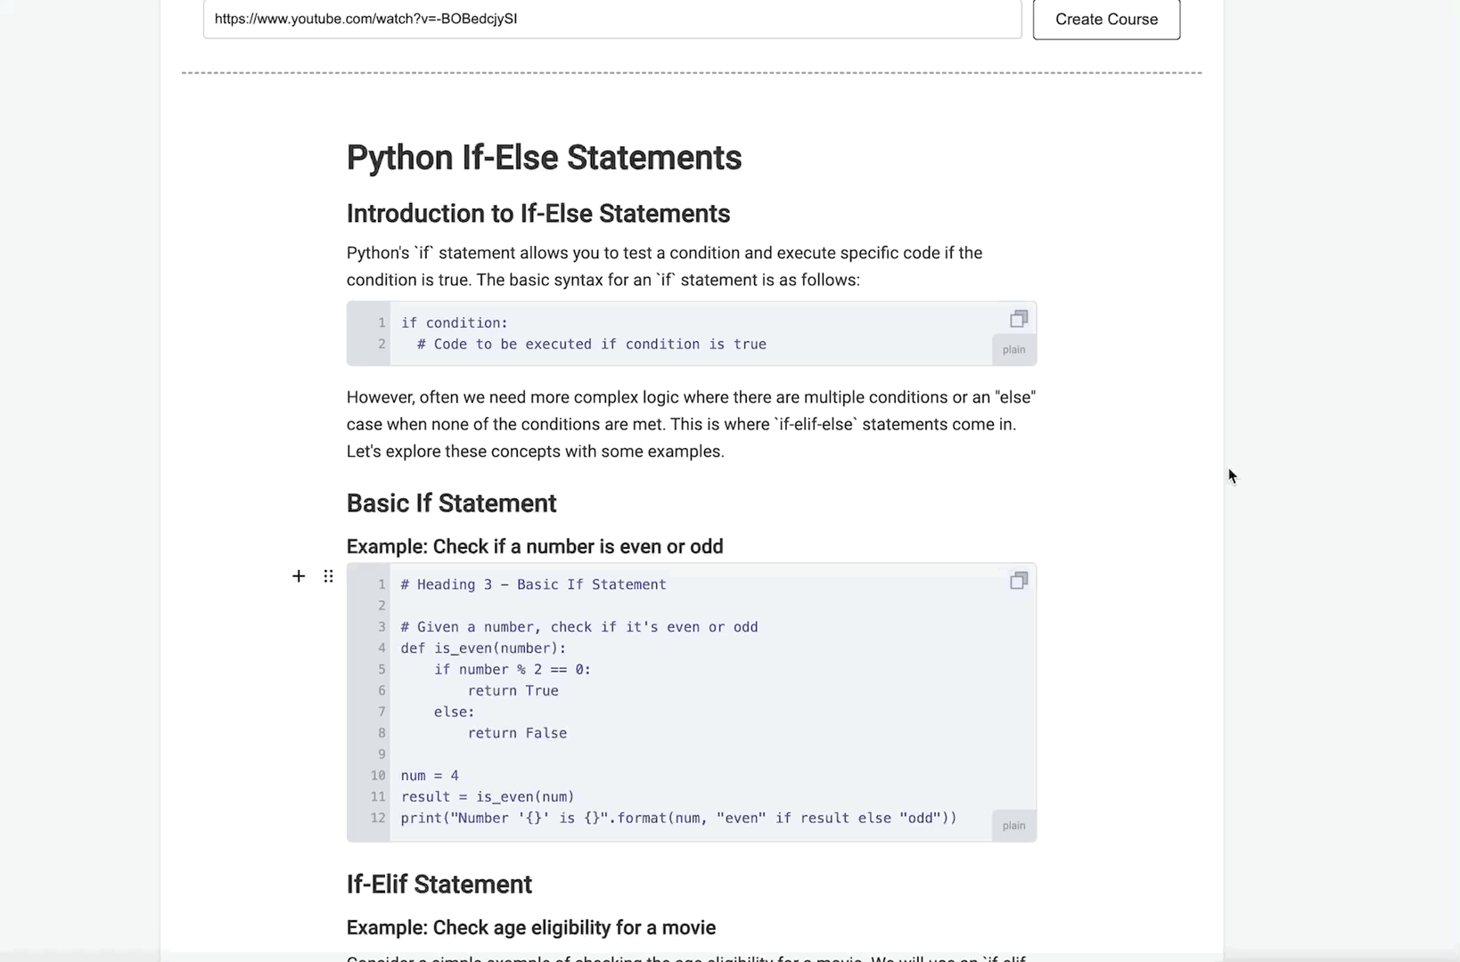The height and width of the screenshot is (962, 1460).
Task: Click inside the YouTube URL input field
Action: pos(611,18)
